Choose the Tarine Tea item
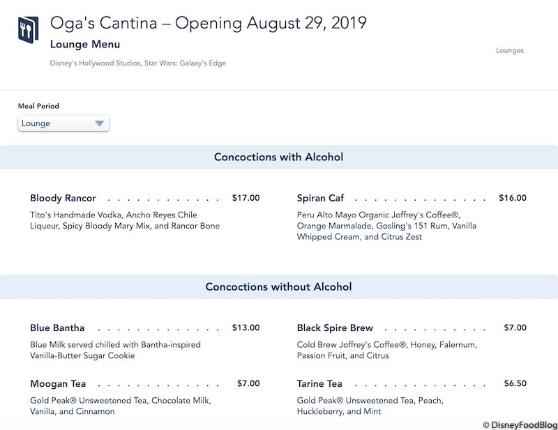 tap(319, 383)
